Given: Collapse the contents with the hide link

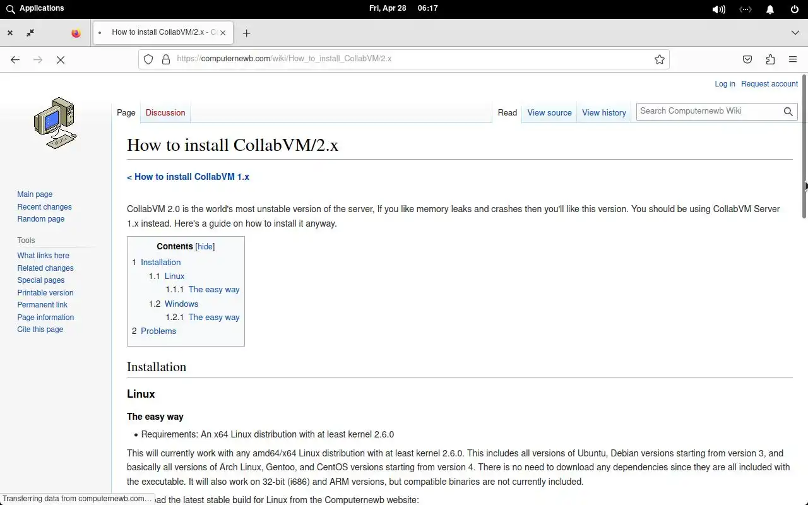Looking at the screenshot, I should [x=205, y=247].
